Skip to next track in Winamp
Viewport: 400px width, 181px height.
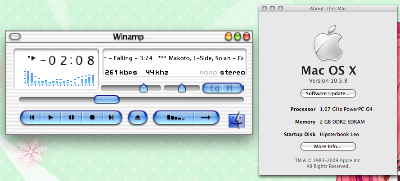click(x=112, y=117)
